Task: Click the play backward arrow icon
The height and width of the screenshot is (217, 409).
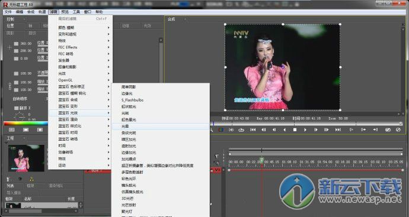Action: [x=285, y=129]
